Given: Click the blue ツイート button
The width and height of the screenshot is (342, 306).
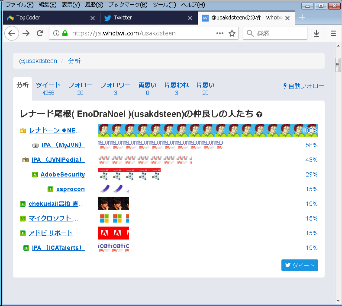Looking at the screenshot, I should pyautogui.click(x=300, y=265).
